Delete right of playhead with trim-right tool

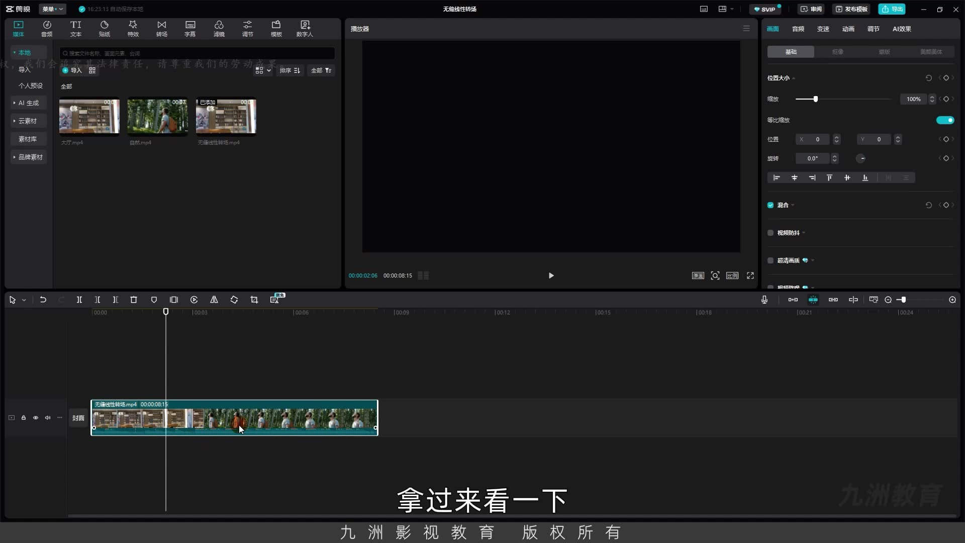pos(115,300)
